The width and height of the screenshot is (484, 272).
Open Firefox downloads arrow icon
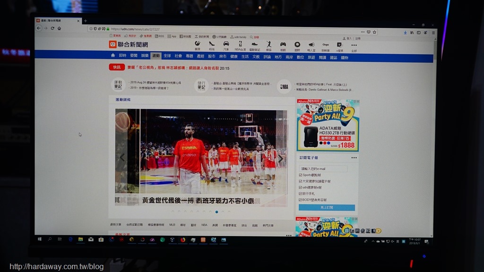(x=405, y=33)
